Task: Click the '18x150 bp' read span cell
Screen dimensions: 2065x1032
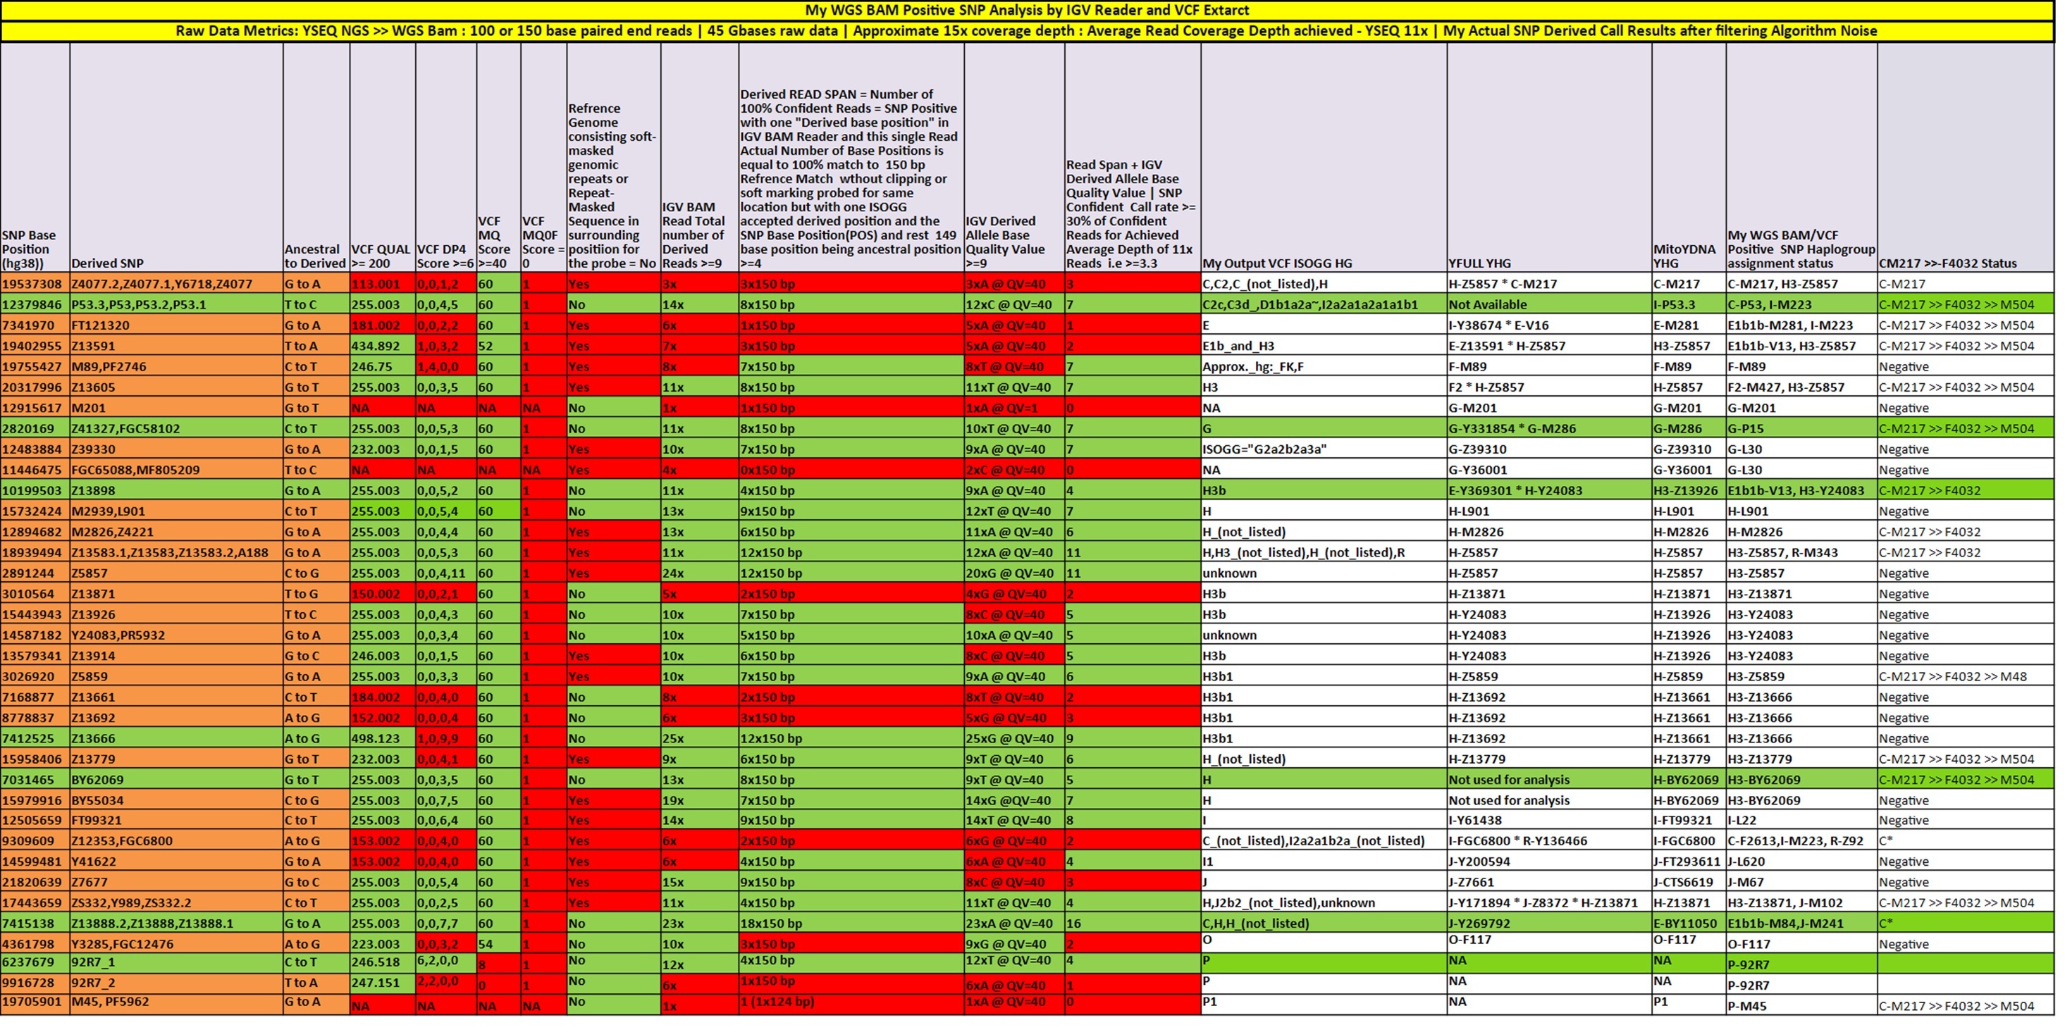Action: 851,924
